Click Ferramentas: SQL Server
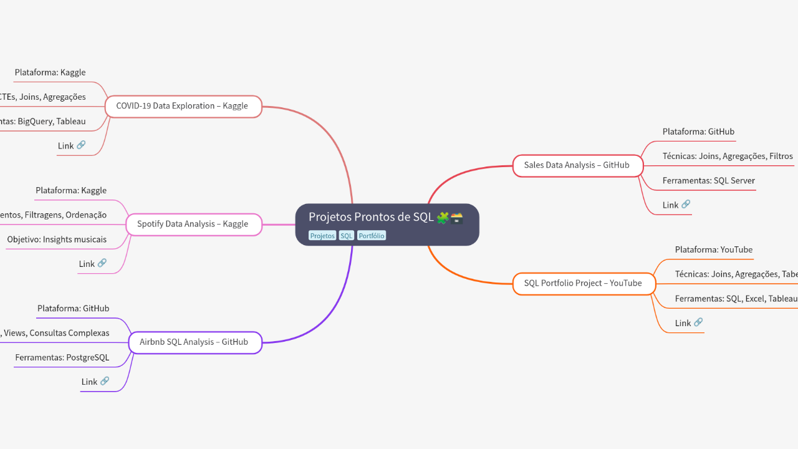The image size is (798, 449). pos(709,180)
